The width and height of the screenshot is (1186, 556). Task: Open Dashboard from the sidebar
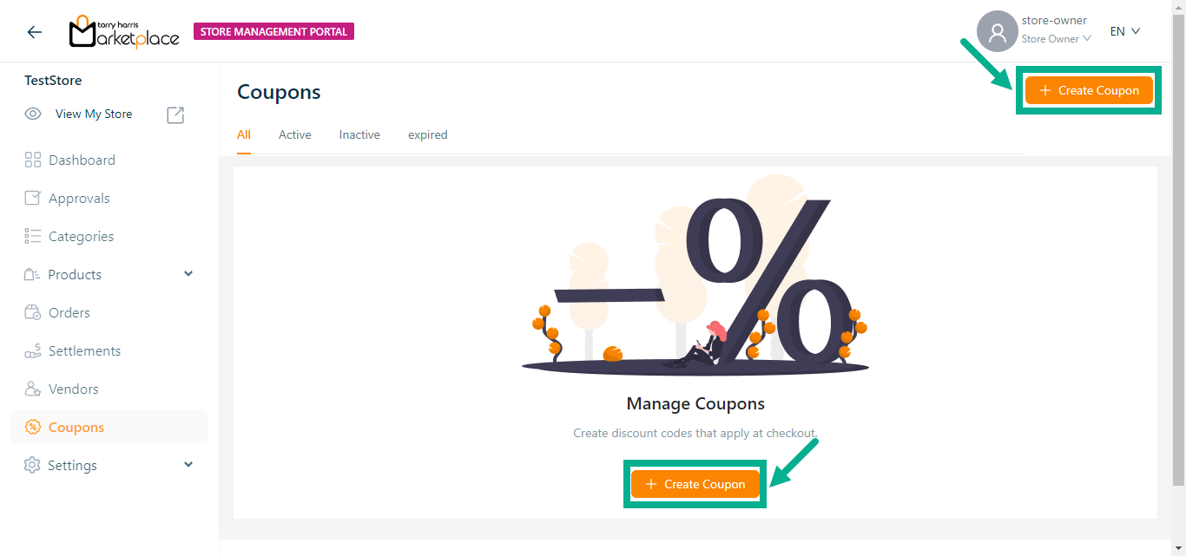click(82, 160)
